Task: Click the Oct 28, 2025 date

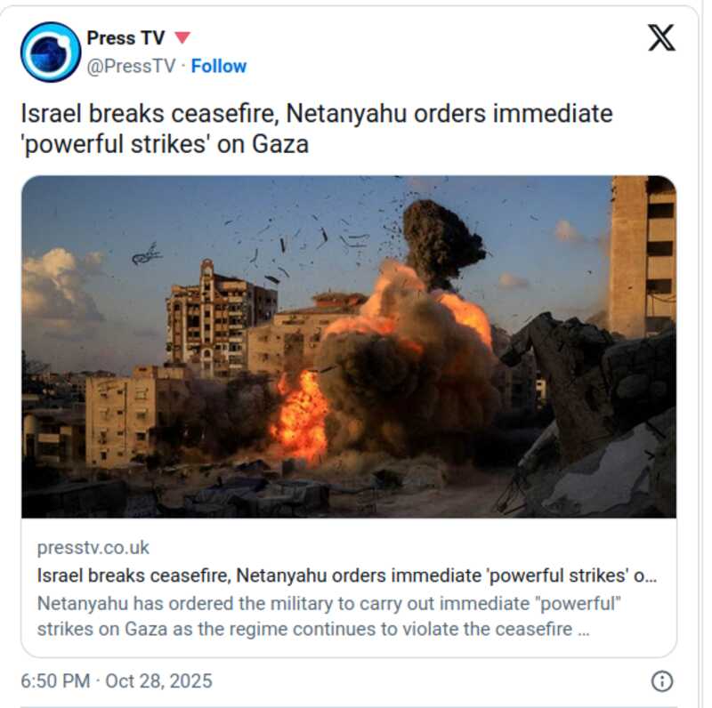Action: click(159, 681)
